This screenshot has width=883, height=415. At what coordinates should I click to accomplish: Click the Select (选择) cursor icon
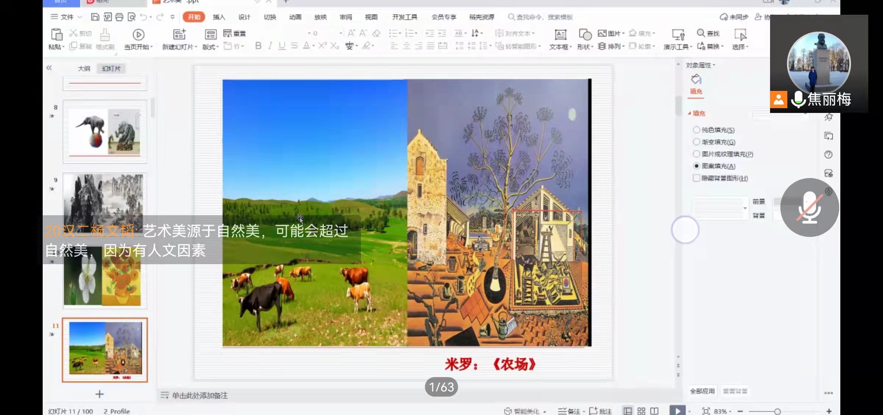[x=740, y=35]
